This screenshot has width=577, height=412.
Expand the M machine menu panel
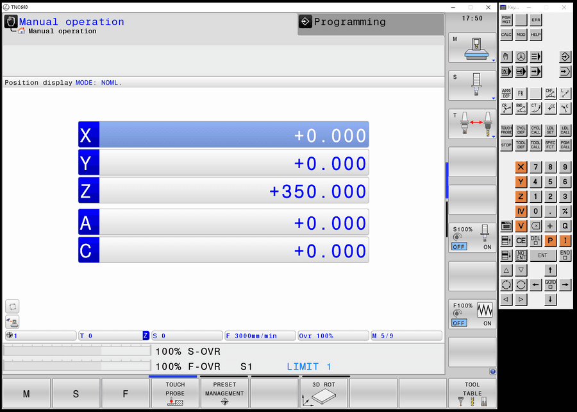pos(472,49)
